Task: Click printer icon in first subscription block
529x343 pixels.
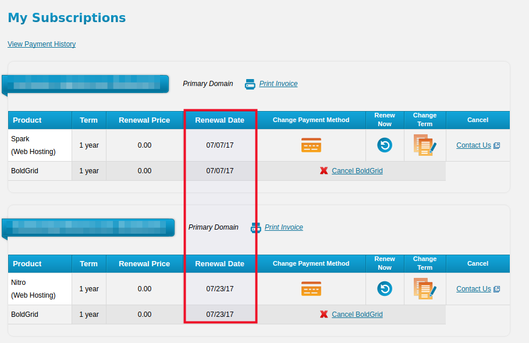Action: (250, 84)
